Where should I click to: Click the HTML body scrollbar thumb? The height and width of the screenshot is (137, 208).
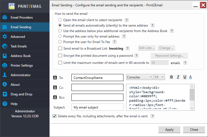click(192, 95)
